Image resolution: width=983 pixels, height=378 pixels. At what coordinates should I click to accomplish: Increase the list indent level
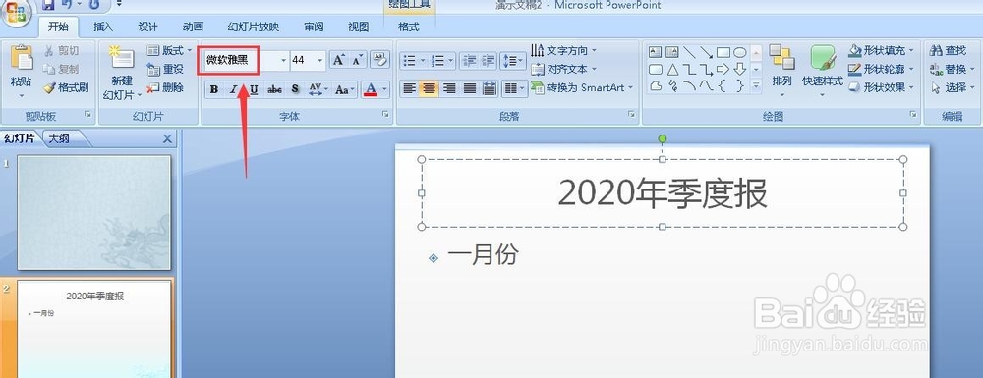point(488,60)
